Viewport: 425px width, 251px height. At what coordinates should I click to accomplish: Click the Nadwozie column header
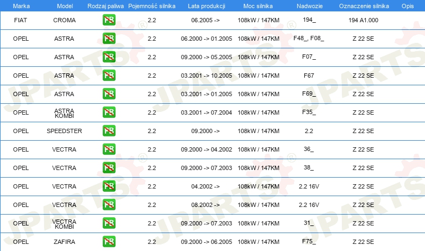tap(310, 6)
